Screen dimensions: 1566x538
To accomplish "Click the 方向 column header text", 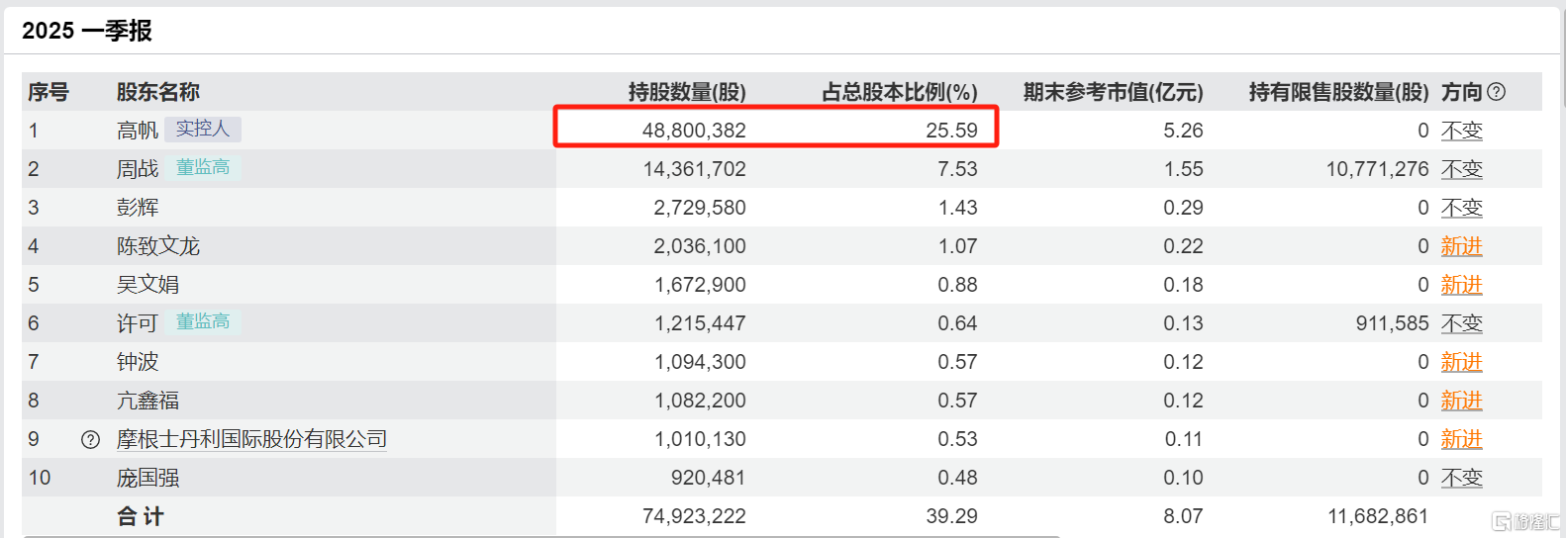I will (1462, 92).
